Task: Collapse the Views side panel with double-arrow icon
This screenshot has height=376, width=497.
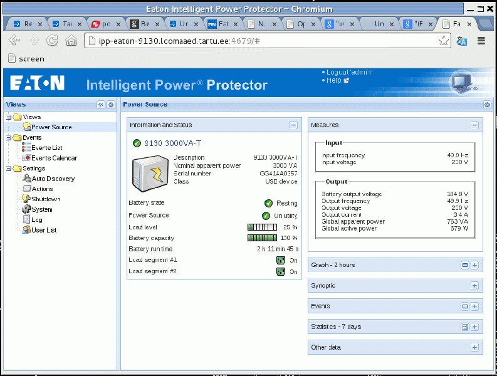Action: point(101,105)
